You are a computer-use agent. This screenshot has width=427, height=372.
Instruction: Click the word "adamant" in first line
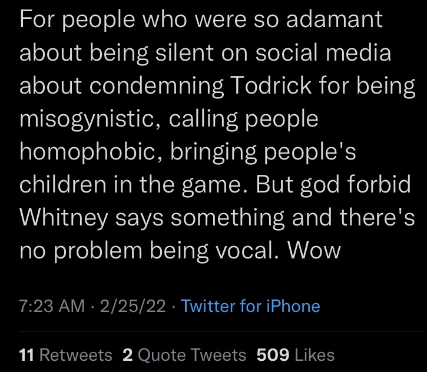coord(335,19)
